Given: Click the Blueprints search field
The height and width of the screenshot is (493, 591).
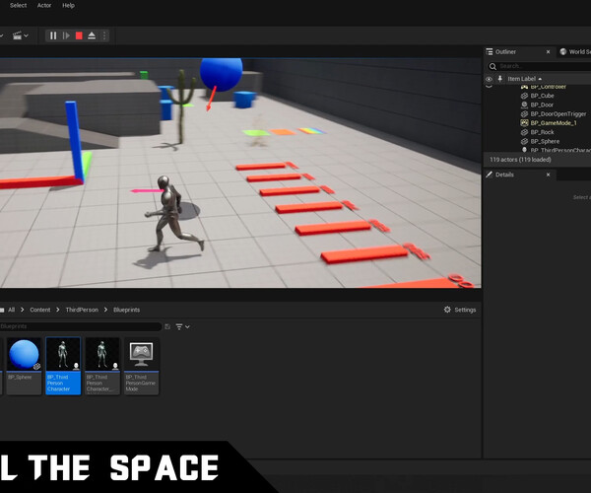Looking at the screenshot, I should pos(80,326).
